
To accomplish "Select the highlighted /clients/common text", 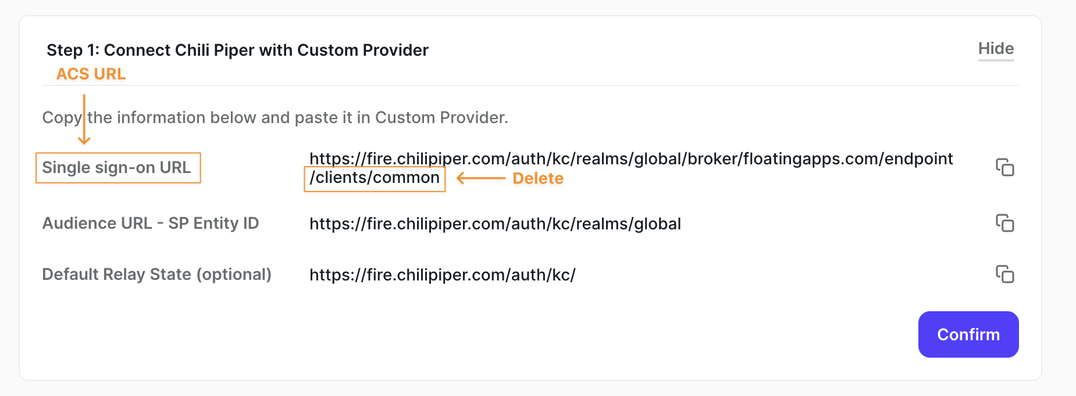I will (x=375, y=178).
